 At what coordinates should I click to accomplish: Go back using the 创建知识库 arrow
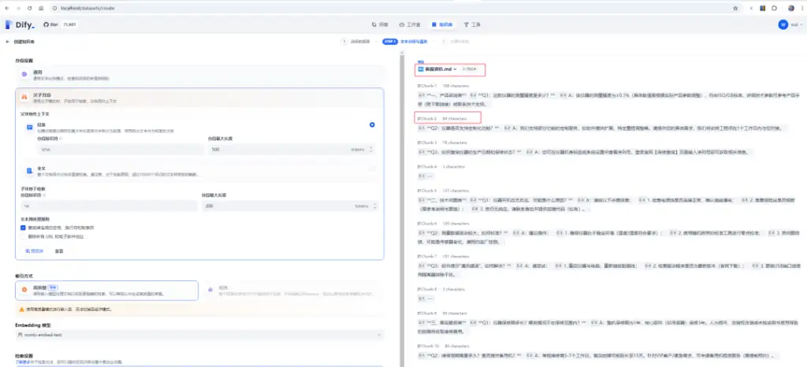click(7, 42)
